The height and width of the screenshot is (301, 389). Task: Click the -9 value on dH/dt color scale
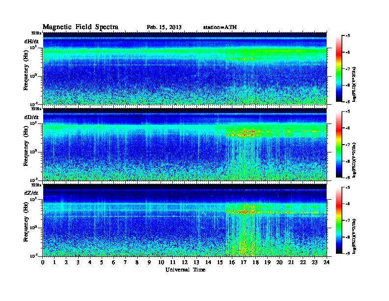(348, 102)
